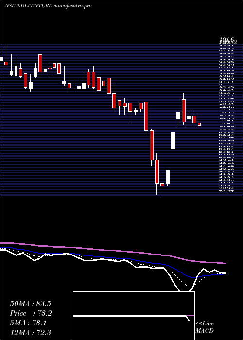This screenshot has height=340, width=243.
Task: Click the NSE NDLVENTURE chart title
Action: [x=28, y=6]
